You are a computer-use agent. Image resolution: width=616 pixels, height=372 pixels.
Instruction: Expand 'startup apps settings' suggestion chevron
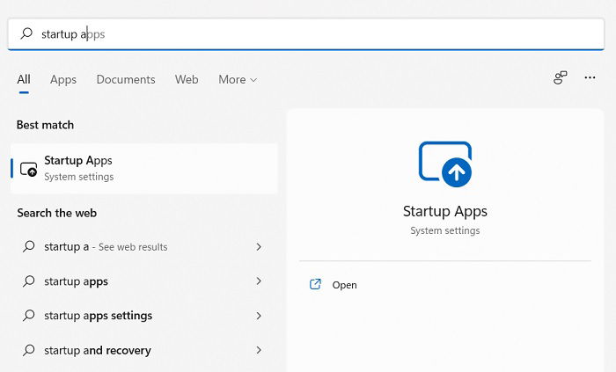[x=259, y=316]
